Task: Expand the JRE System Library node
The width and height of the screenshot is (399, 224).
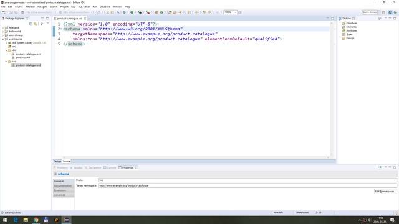Action: [7, 43]
